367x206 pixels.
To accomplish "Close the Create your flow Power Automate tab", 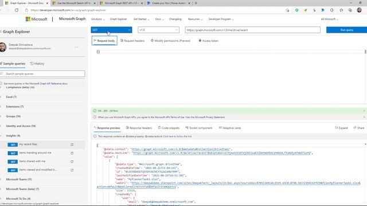I will (189, 3).
